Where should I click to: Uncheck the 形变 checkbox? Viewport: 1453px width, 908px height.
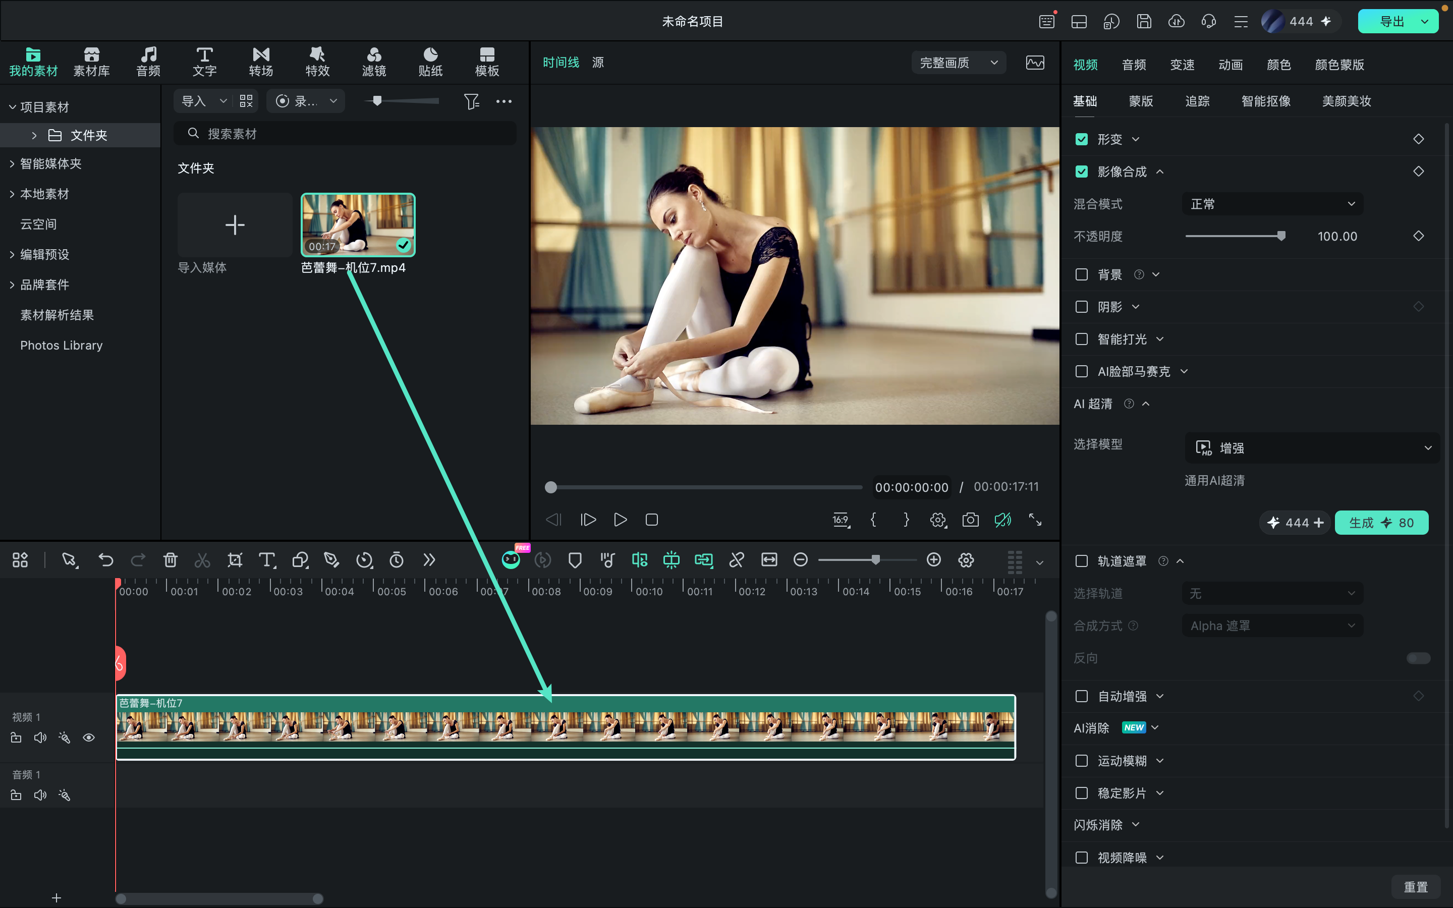point(1081,139)
